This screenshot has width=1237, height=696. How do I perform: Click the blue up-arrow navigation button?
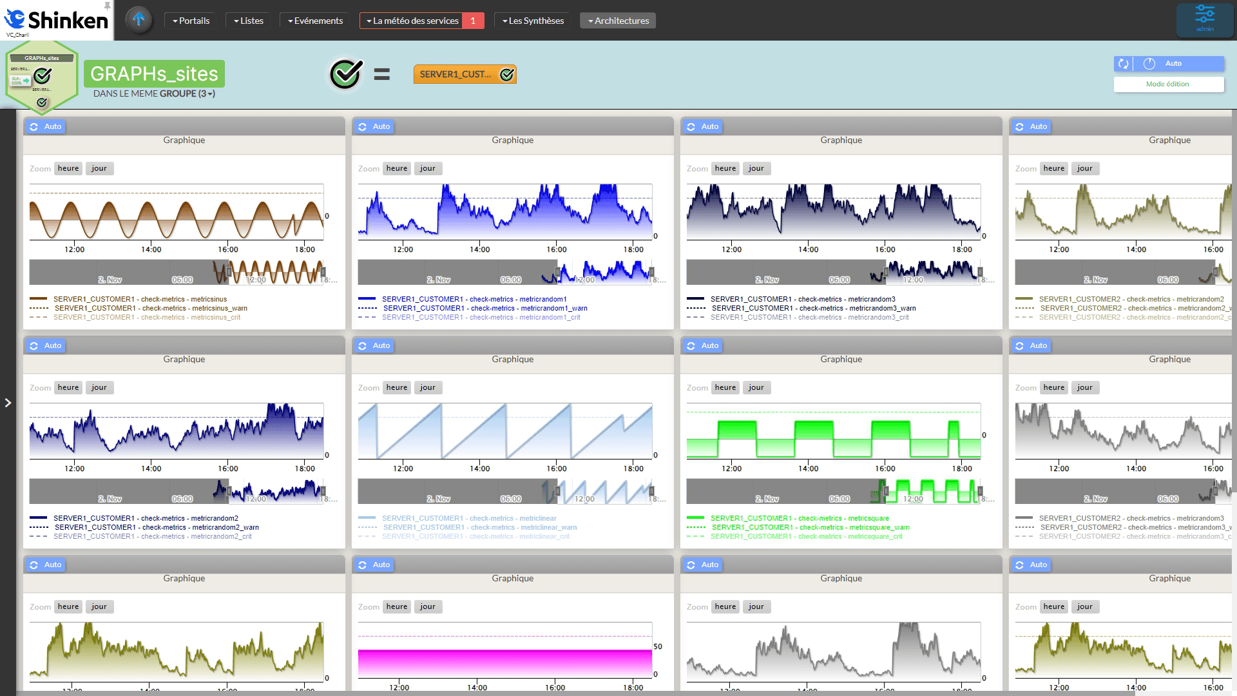(139, 20)
